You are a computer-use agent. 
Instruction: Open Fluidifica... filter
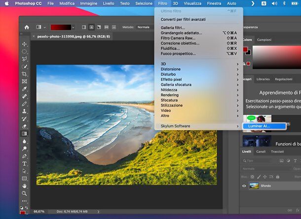(199, 48)
